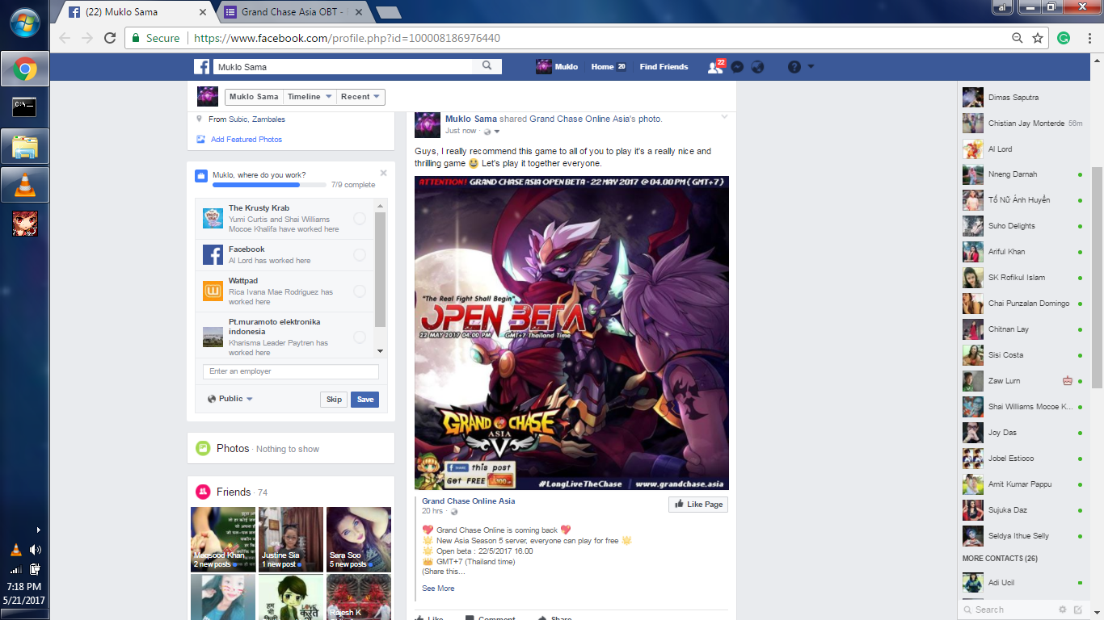Click the red-haired game character taskbar icon
Screen dimensions: 1104x620
pyautogui.click(x=24, y=224)
